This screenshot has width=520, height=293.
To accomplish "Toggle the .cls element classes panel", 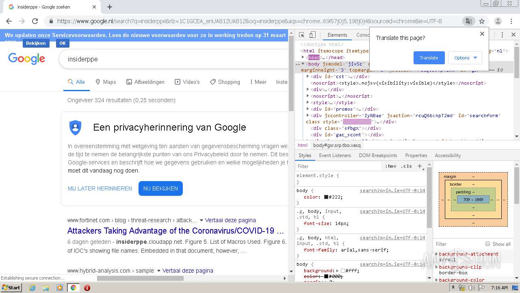I will [x=406, y=166].
